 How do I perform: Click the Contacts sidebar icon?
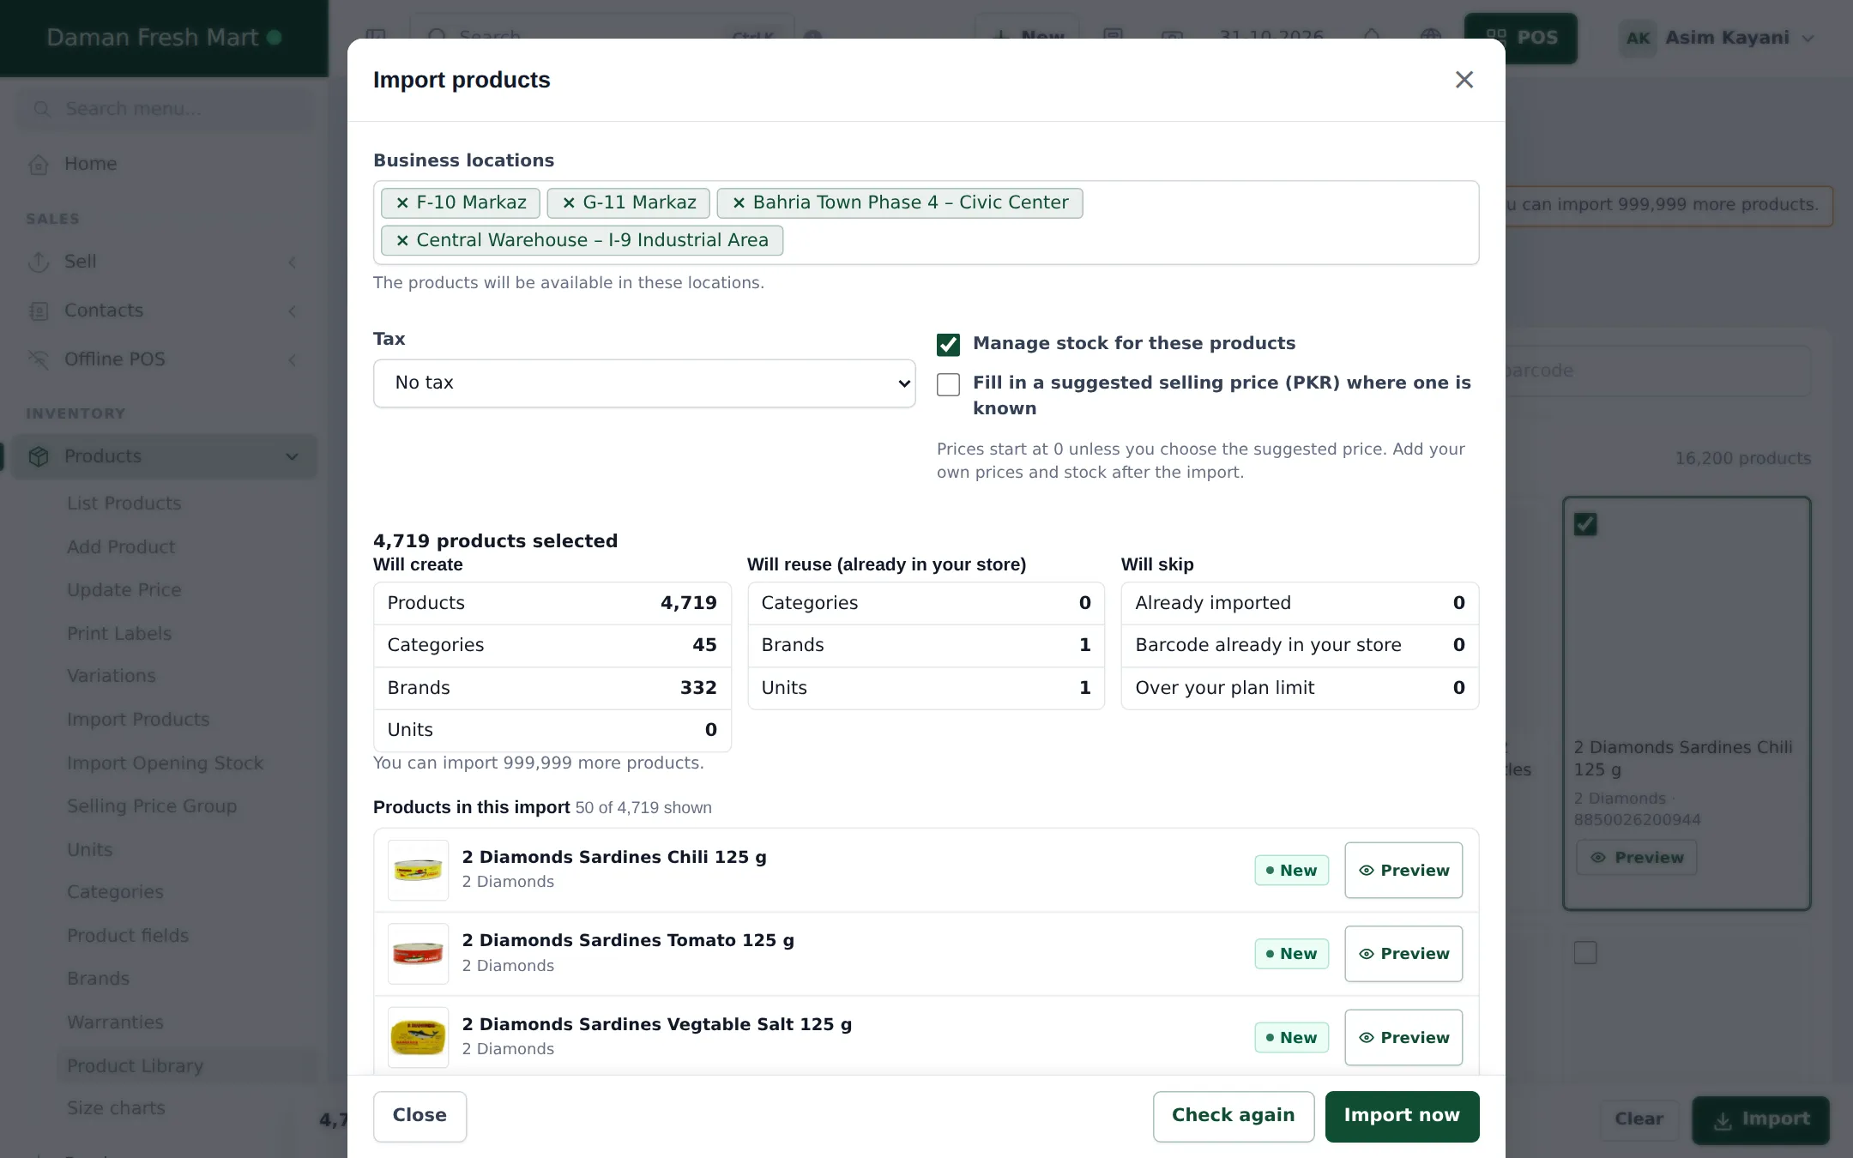[x=39, y=311]
